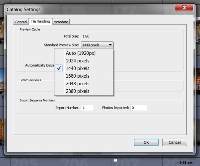The image size is (200, 166).
Task: Click the Catalog Settings title bar
Action: (x=83, y=9)
